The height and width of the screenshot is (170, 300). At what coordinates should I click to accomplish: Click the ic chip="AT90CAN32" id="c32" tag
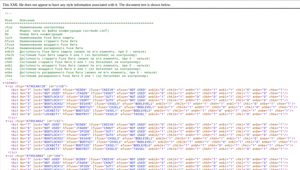(36, 121)
